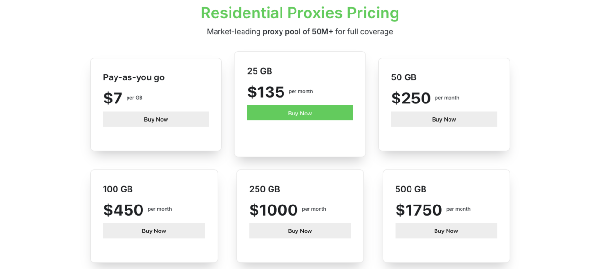Purchase the 500 GB plan via Buy Now
This screenshot has width=616, height=269.
tap(446, 231)
